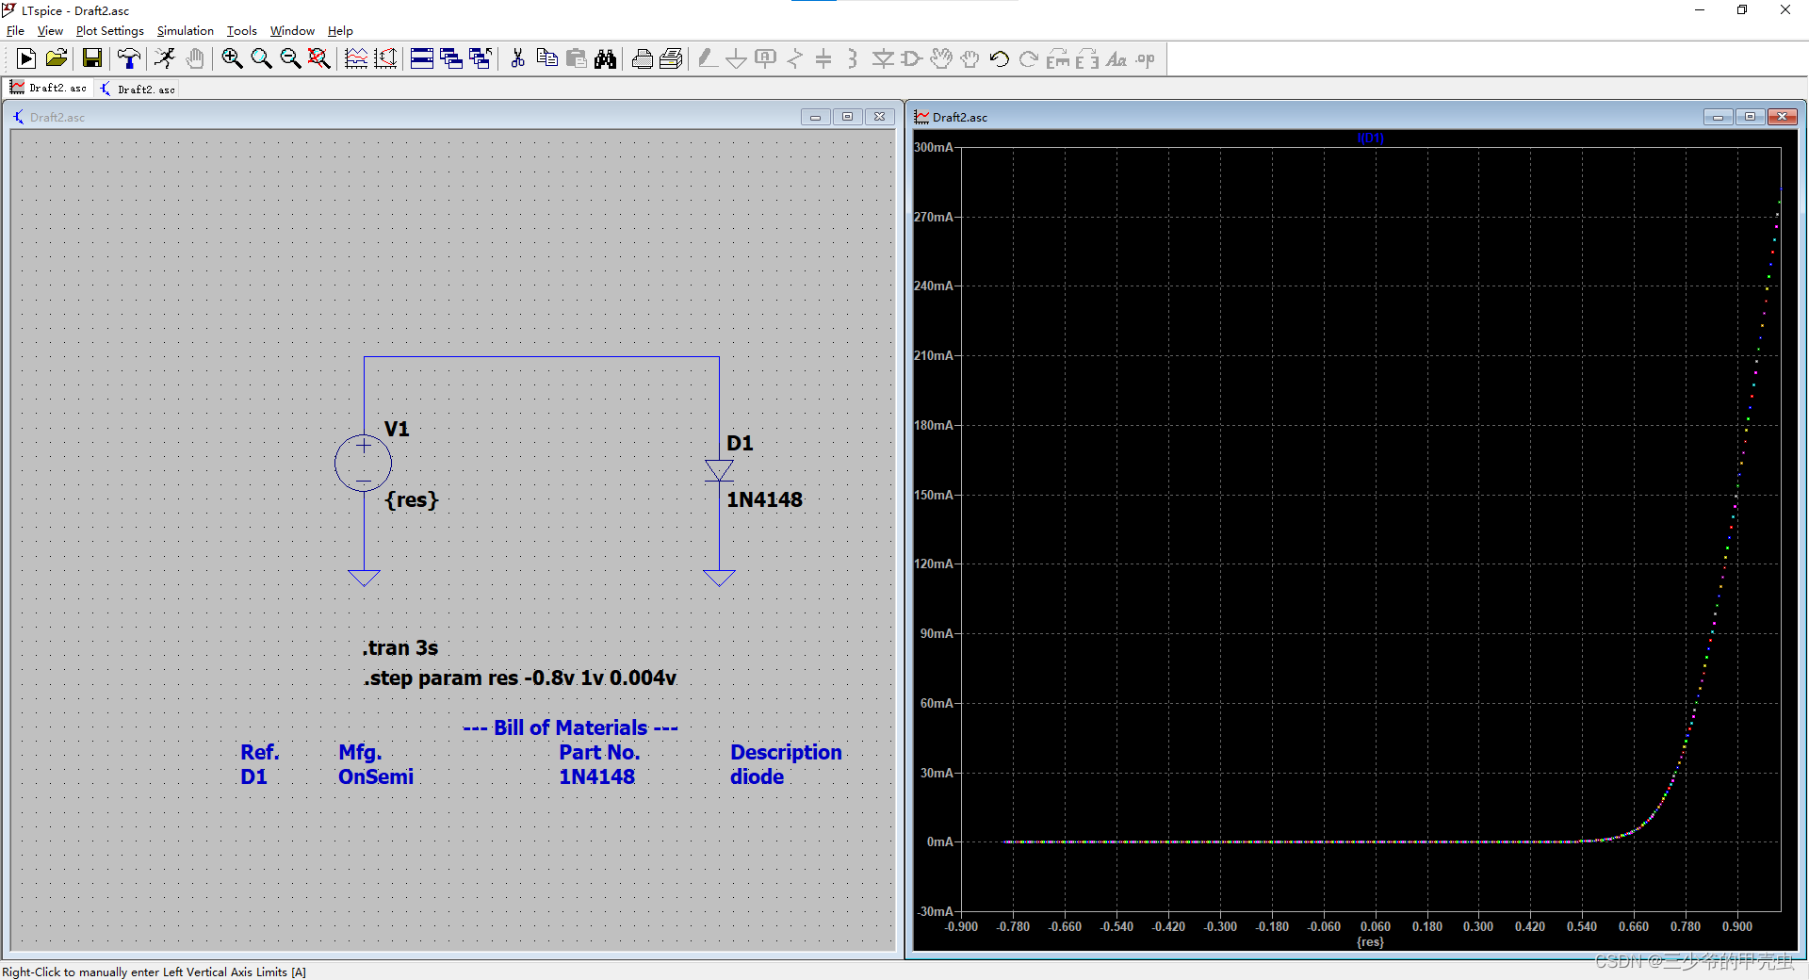Switch to the schematic Draft2.asc tab

pos(138,89)
